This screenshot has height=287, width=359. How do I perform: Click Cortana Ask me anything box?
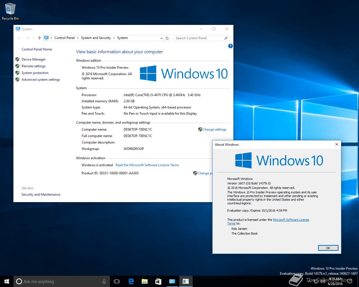(61, 281)
